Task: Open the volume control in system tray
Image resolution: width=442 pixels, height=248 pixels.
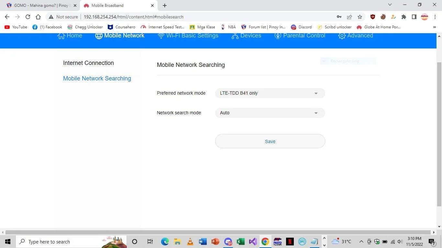Action: (x=400, y=242)
